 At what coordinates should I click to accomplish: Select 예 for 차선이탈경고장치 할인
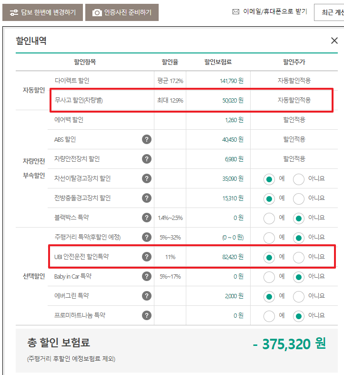269,179
